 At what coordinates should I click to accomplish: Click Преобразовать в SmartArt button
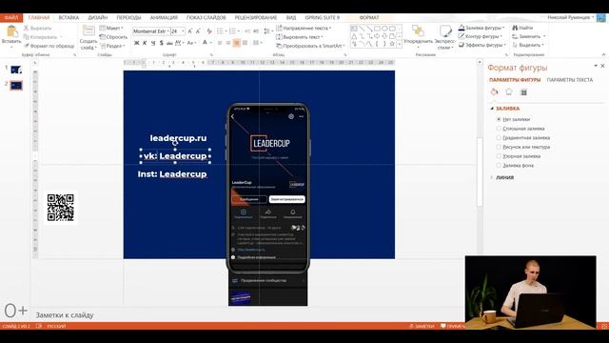coord(310,46)
